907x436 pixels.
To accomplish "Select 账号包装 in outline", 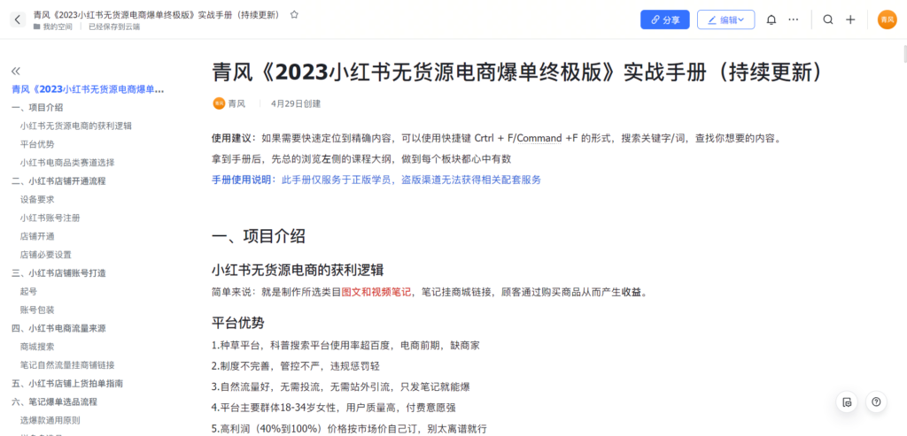I will [37, 310].
